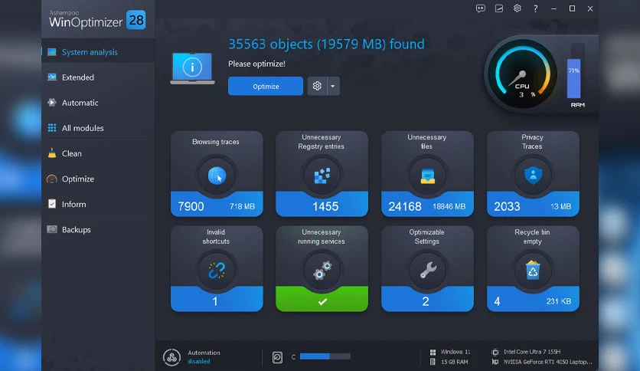Click the laptop info icon near the headline
640x371 pixels.
click(x=192, y=67)
